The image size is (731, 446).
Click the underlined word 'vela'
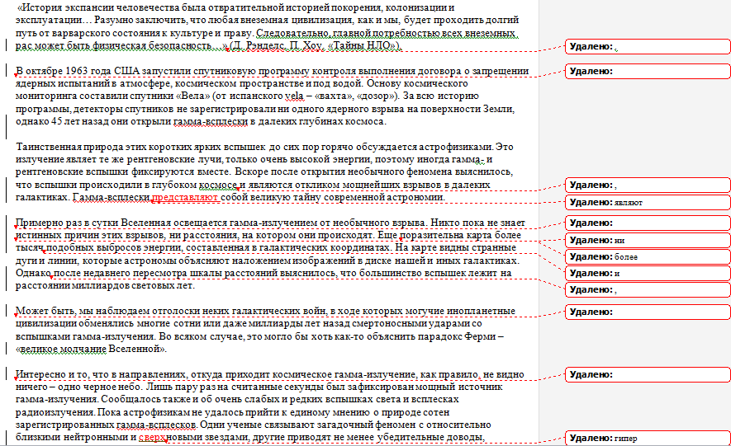[294, 96]
